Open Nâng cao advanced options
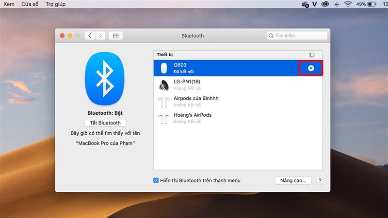Screen dimensions: 388x218 click(x=293, y=180)
